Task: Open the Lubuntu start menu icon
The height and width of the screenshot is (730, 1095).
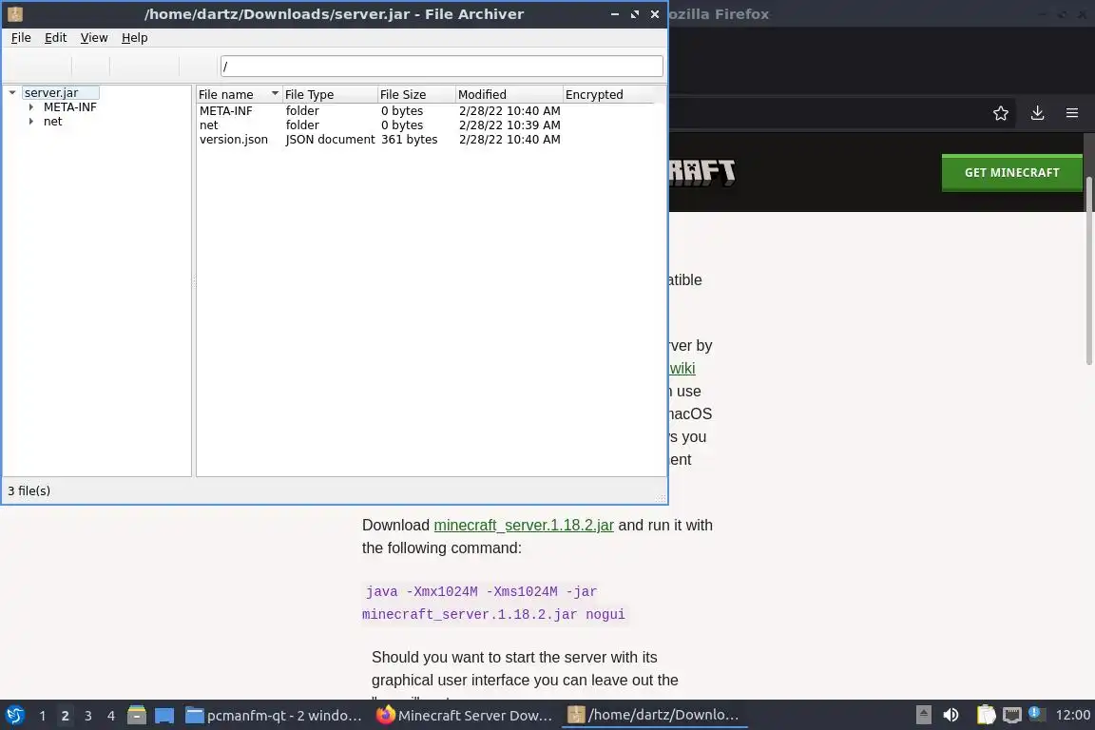Action: [14, 716]
